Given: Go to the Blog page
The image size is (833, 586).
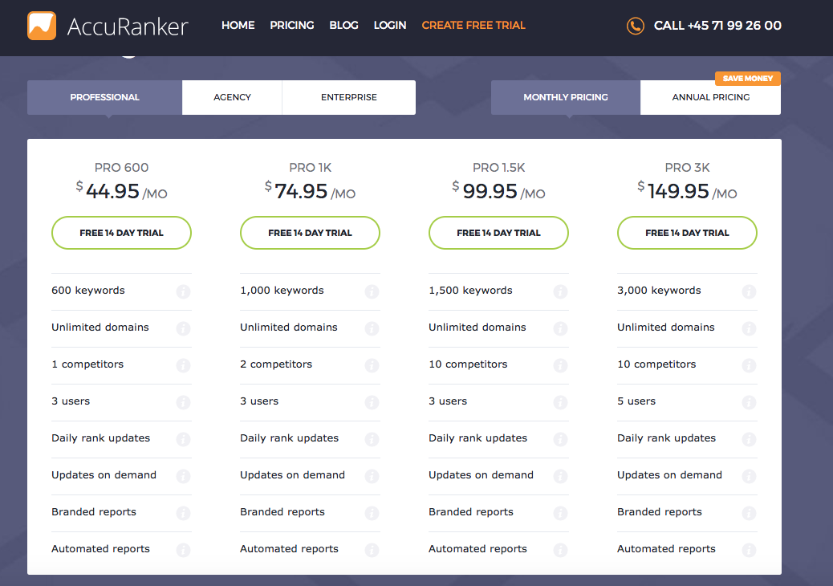Looking at the screenshot, I should [x=343, y=26].
